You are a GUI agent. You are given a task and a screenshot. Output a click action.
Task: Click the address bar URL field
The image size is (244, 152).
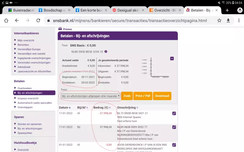tap(130, 20)
